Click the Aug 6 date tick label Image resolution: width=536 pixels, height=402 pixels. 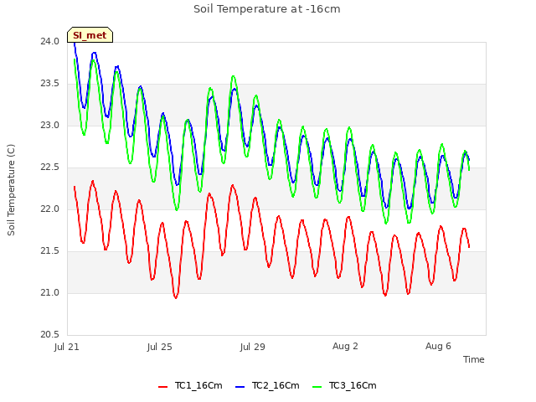[x=438, y=346]
